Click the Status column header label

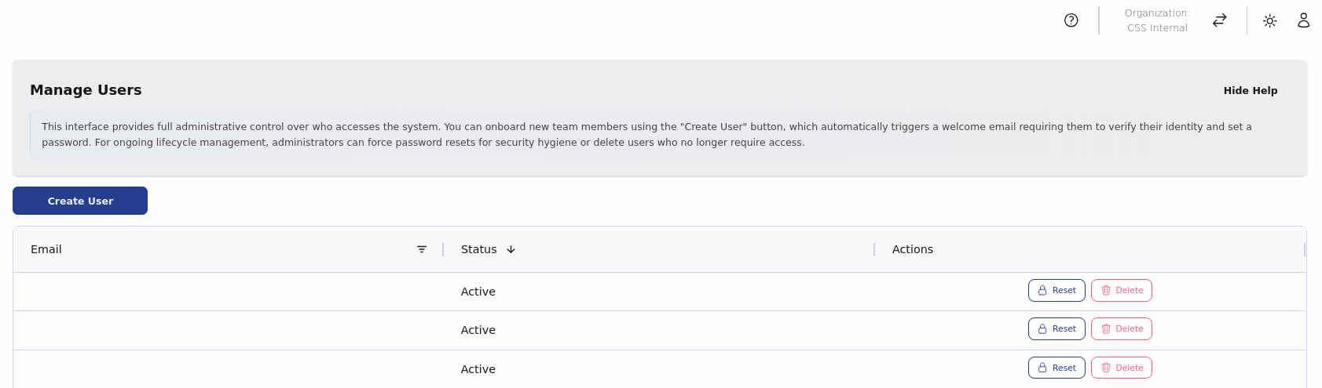[x=478, y=249]
